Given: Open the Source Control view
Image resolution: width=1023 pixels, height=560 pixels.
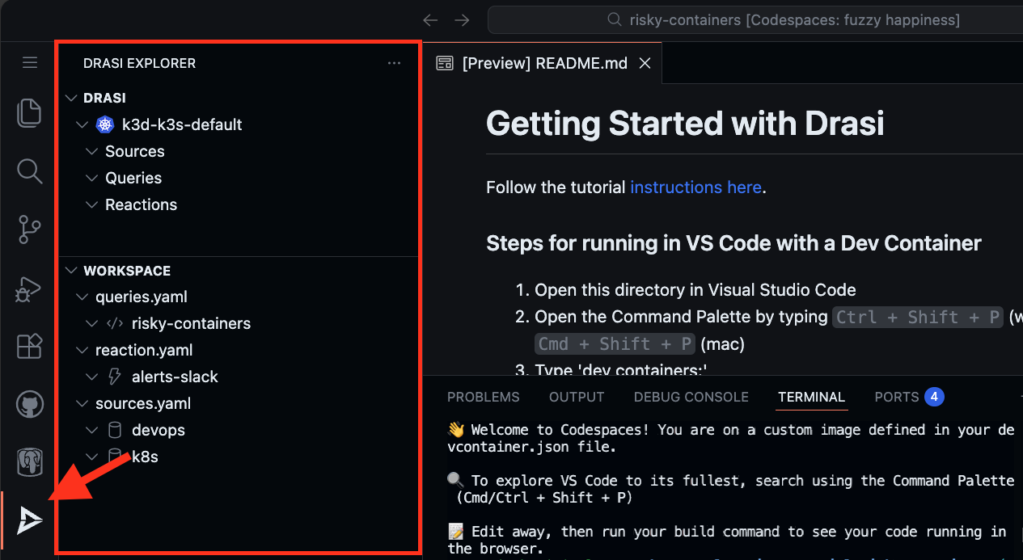Looking at the screenshot, I should tap(29, 229).
